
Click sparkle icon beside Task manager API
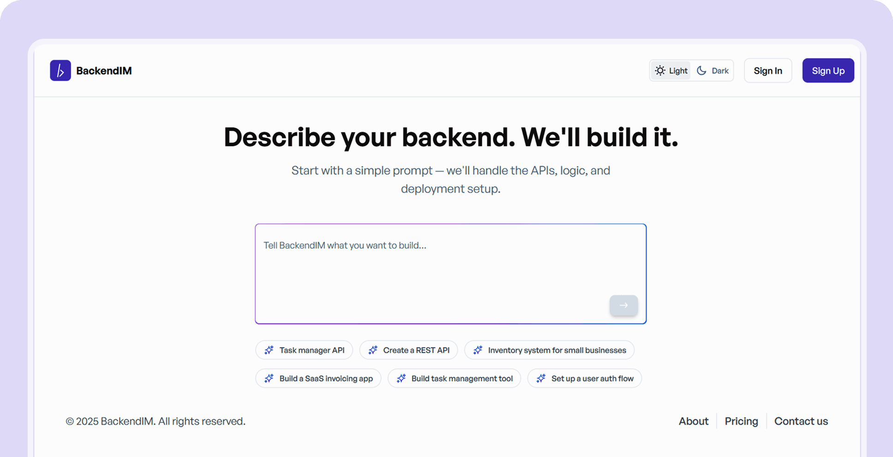click(269, 350)
